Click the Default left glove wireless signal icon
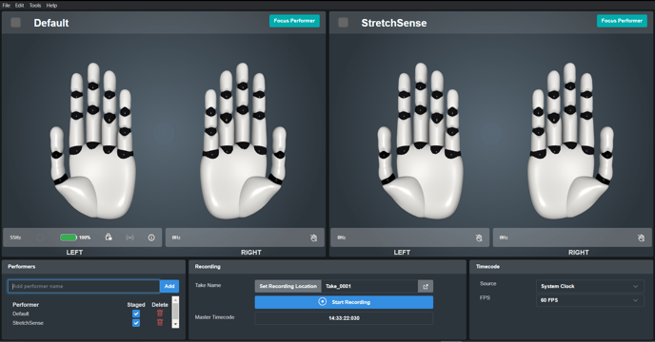Viewport: 655px width, 342px height. point(129,237)
